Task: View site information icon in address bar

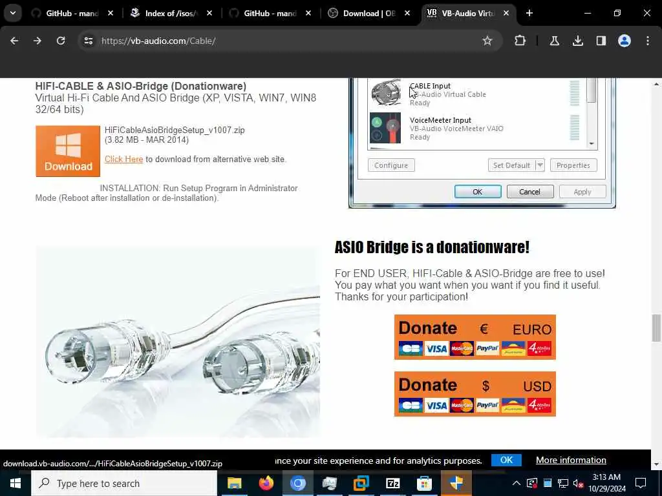Action: pyautogui.click(x=88, y=41)
